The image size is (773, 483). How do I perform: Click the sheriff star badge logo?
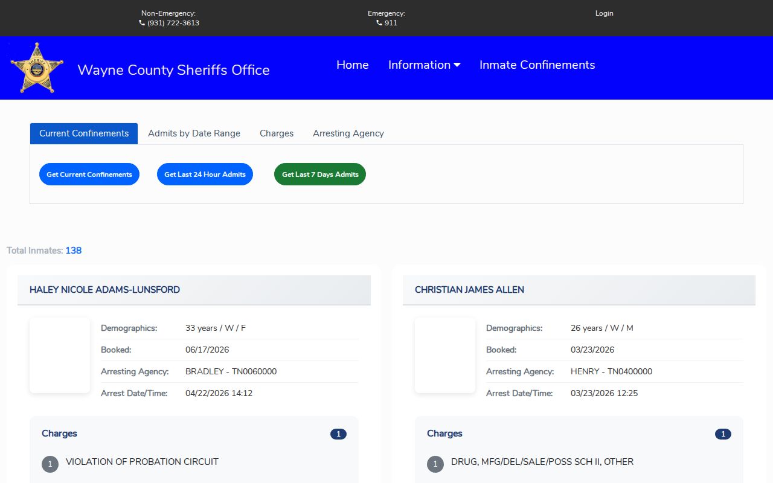37,68
